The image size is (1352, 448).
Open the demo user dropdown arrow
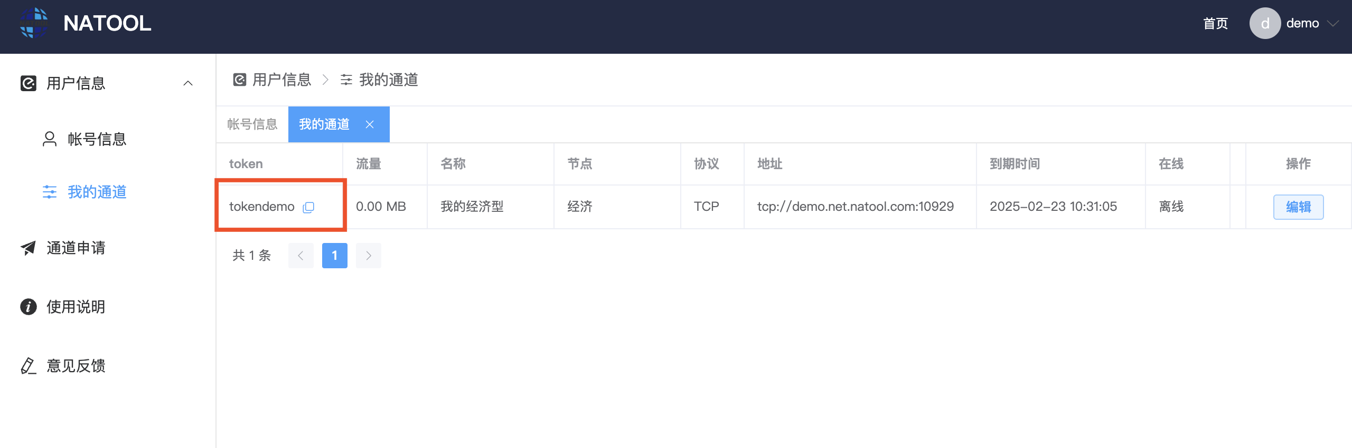pos(1333,23)
